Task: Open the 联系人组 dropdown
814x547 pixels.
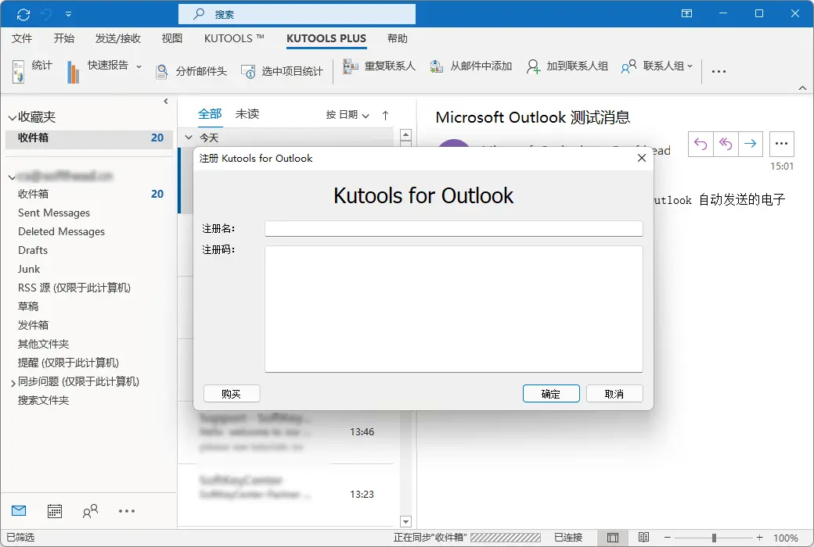Action: coord(657,66)
